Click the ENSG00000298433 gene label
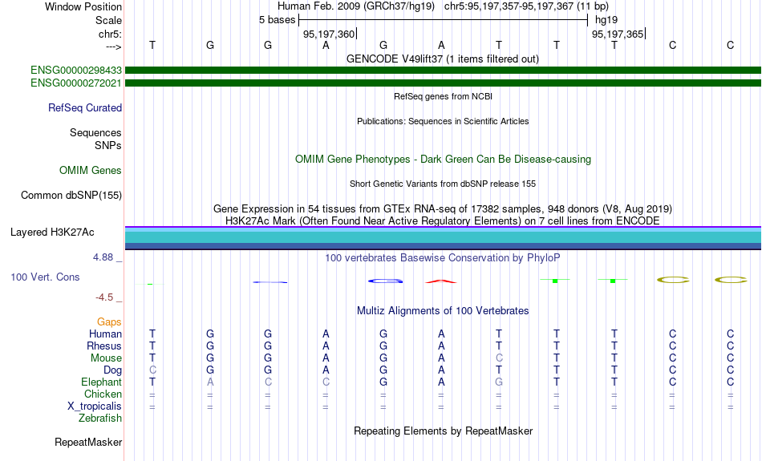762x461 pixels. click(76, 71)
